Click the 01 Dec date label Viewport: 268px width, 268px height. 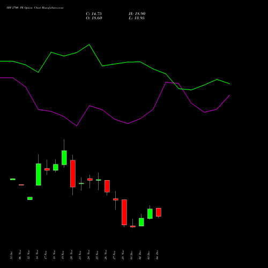(x=131, y=255)
